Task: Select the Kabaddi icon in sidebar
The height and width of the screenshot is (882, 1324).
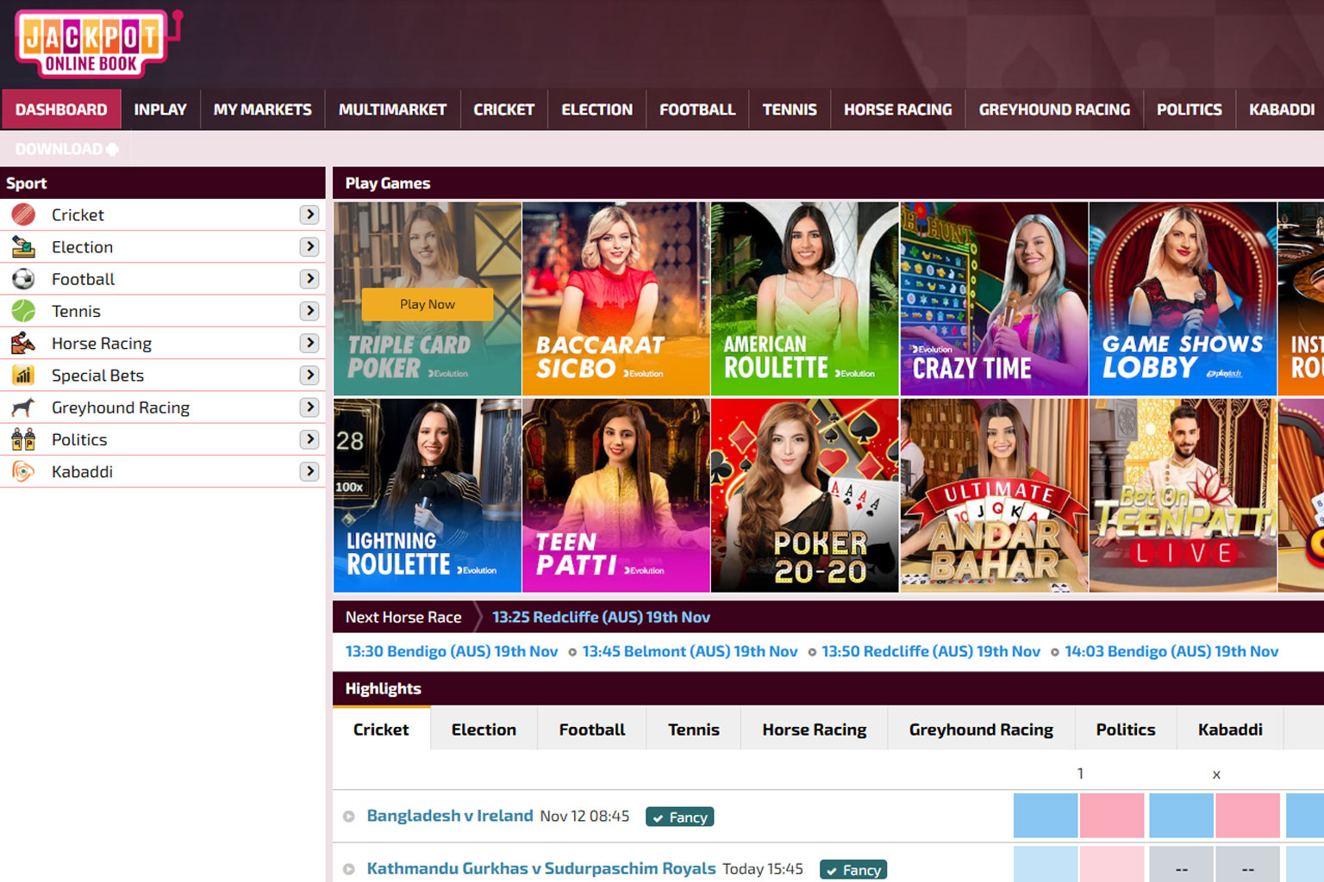Action: [23, 471]
